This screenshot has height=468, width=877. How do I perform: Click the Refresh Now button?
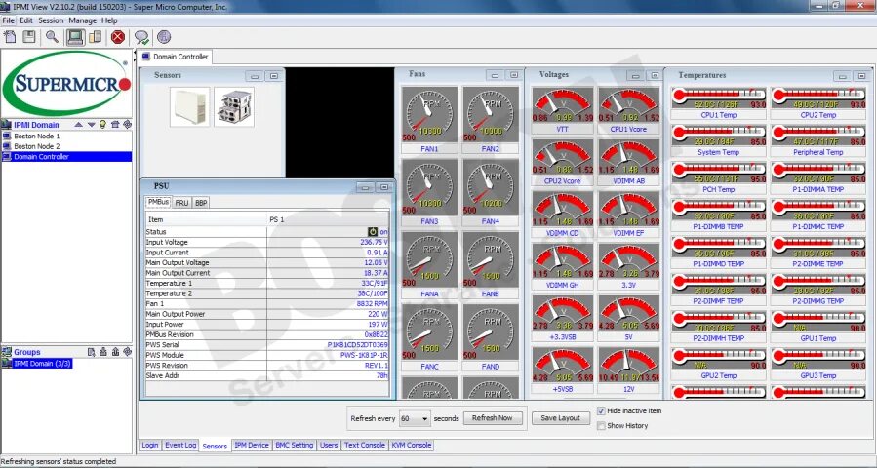click(x=493, y=418)
